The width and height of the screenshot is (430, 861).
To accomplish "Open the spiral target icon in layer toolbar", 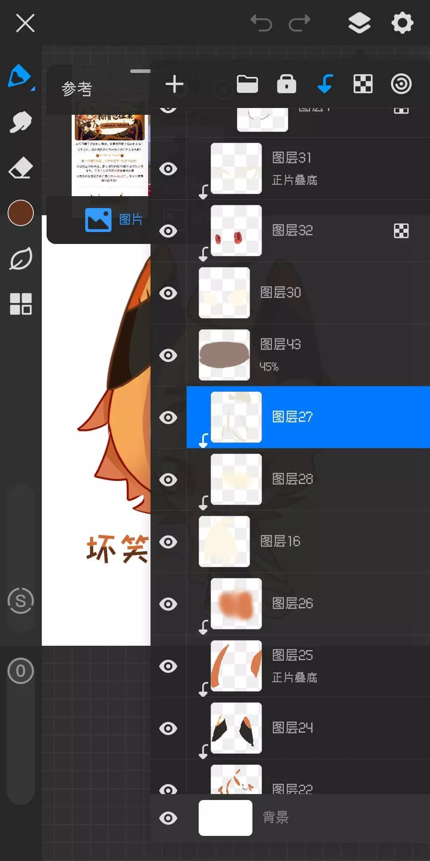I will point(401,84).
